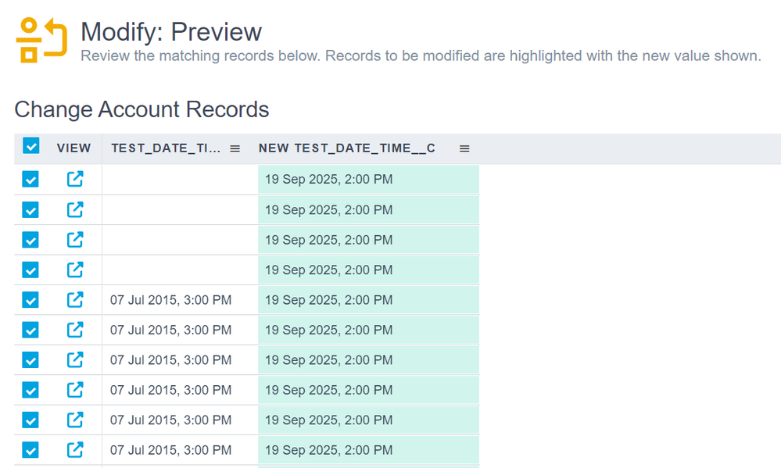
Task: Click the VIEW column header
Action: (73, 148)
